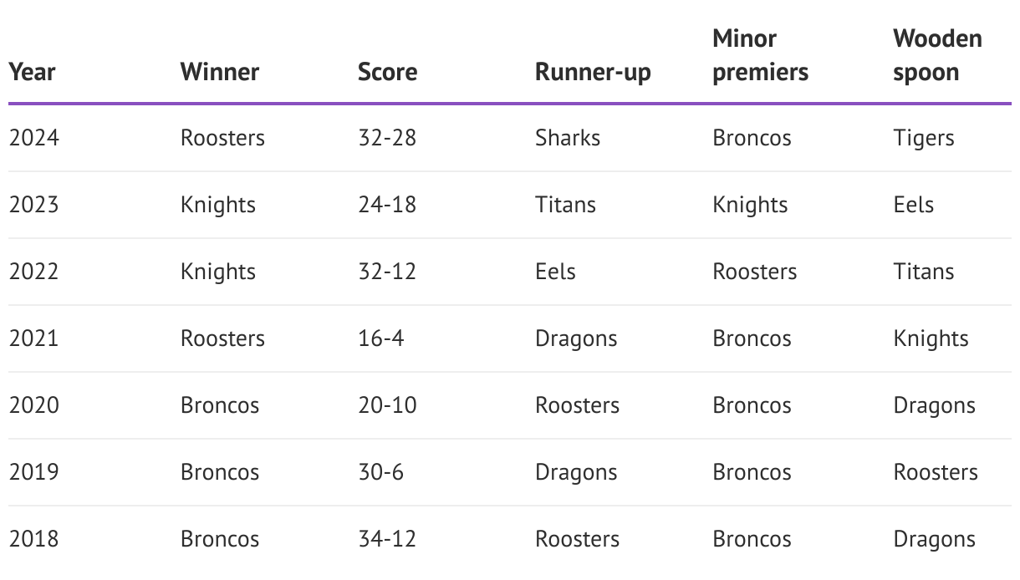Click the 34-12 score cell

(x=387, y=539)
